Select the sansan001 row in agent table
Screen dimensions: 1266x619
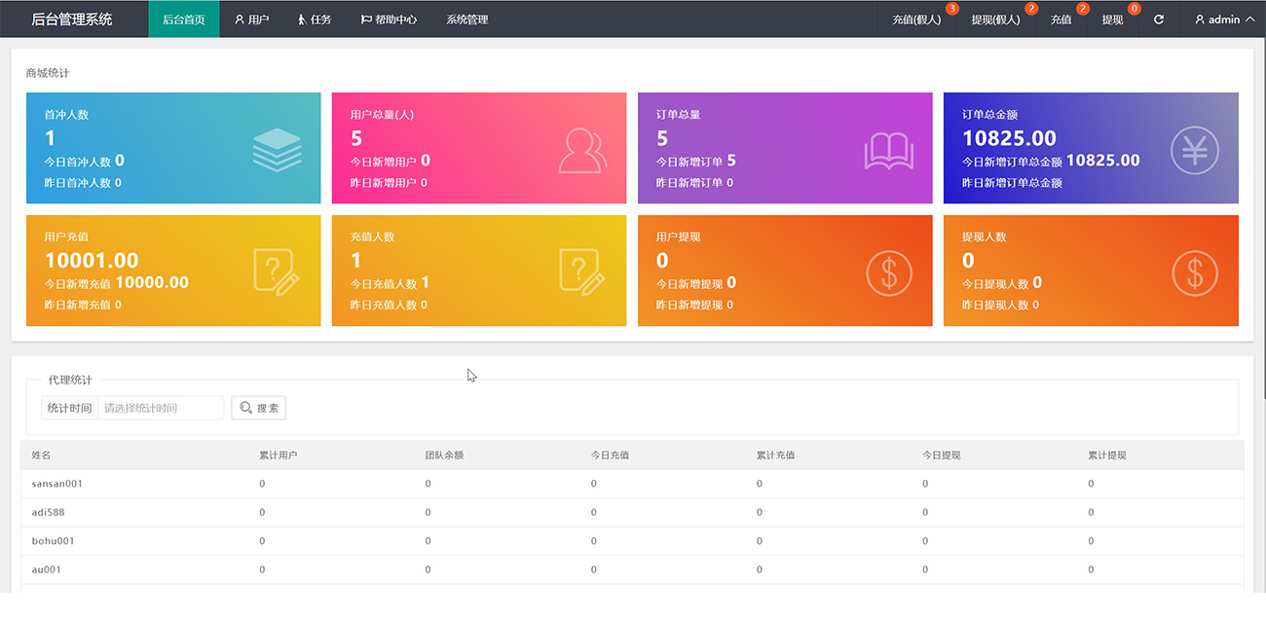pos(57,484)
